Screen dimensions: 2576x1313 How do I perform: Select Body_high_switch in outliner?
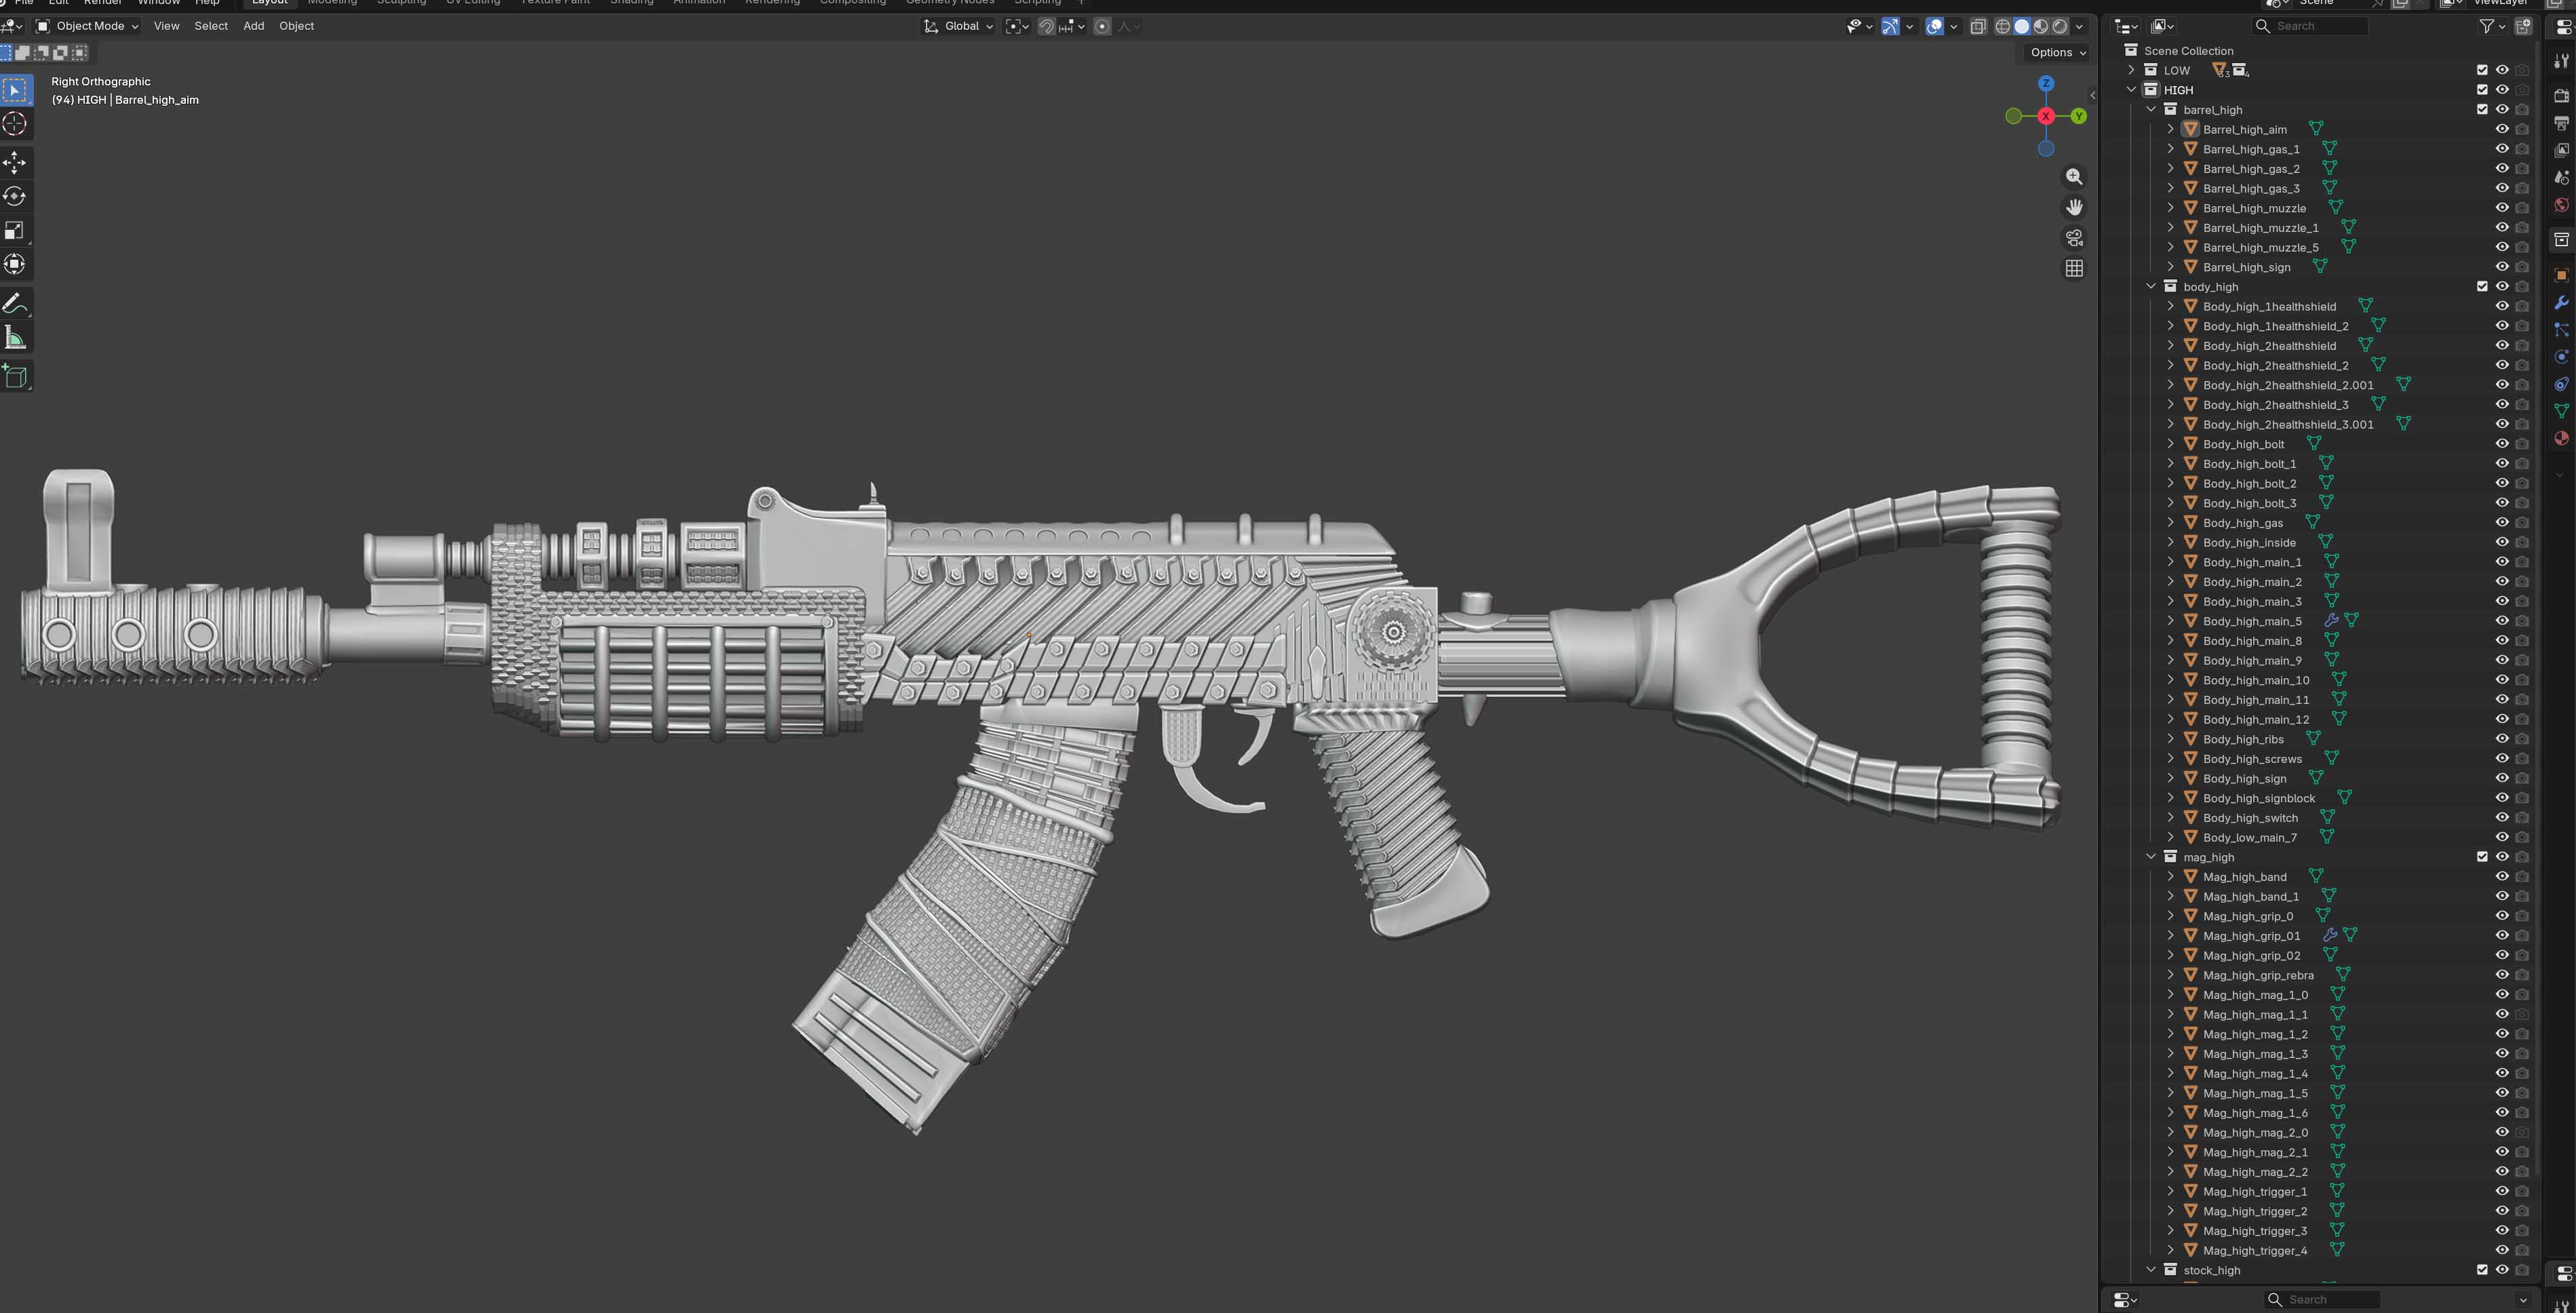pos(2250,818)
